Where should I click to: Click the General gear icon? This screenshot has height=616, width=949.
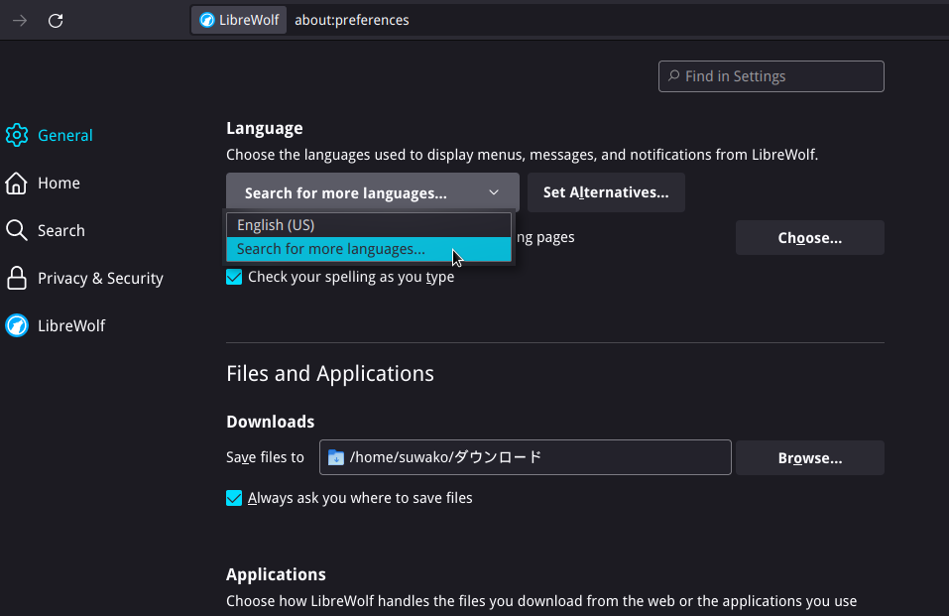tap(17, 135)
